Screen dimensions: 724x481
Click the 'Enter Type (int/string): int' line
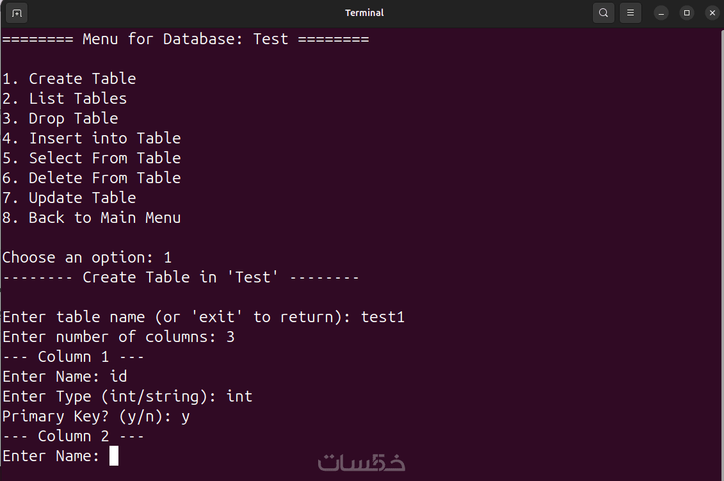click(127, 396)
